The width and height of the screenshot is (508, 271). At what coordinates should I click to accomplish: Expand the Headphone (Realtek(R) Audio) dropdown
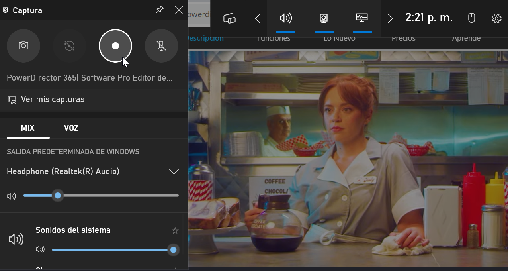click(174, 171)
